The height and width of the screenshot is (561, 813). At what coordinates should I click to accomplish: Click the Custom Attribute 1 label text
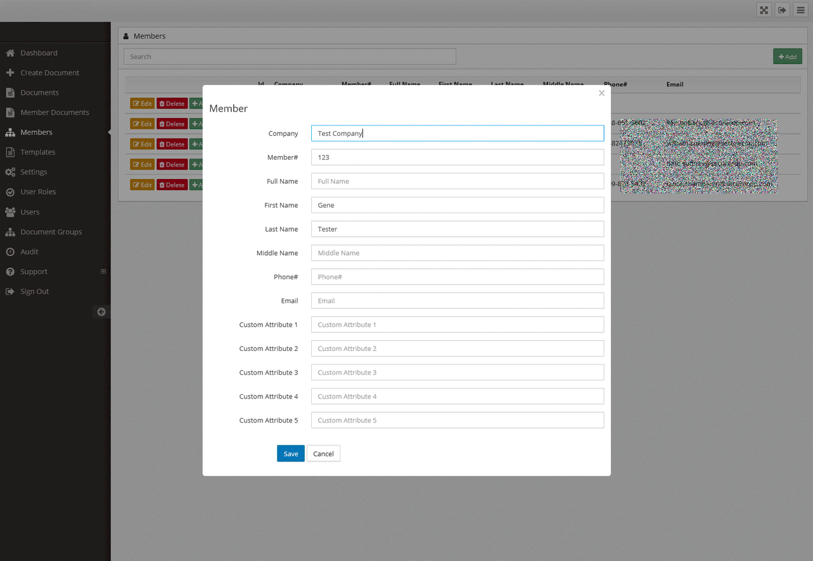[269, 325]
